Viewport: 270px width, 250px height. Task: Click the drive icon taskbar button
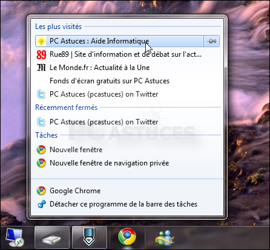tap(52, 237)
